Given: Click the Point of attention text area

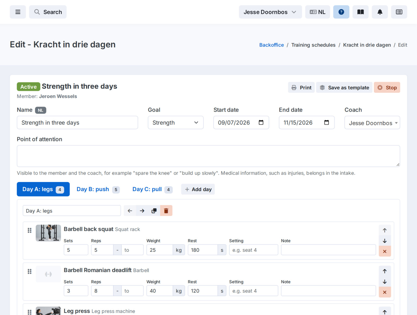Looking at the screenshot, I should point(208,156).
